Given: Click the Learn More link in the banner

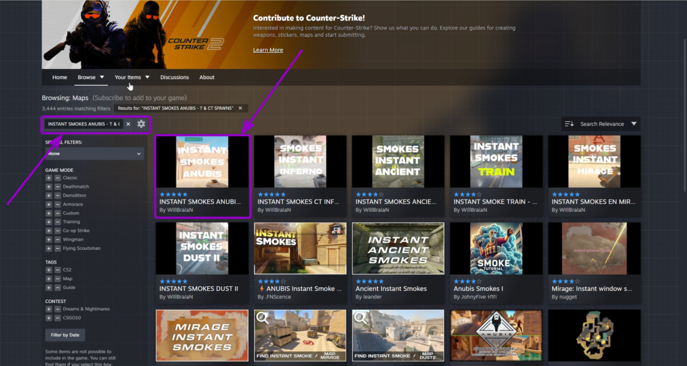Looking at the screenshot, I should [x=268, y=50].
